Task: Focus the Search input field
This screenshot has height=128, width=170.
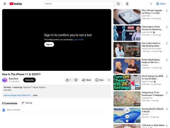Action: tap(78, 4)
